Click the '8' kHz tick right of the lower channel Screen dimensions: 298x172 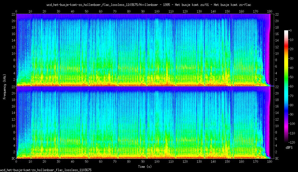(x=276, y=132)
